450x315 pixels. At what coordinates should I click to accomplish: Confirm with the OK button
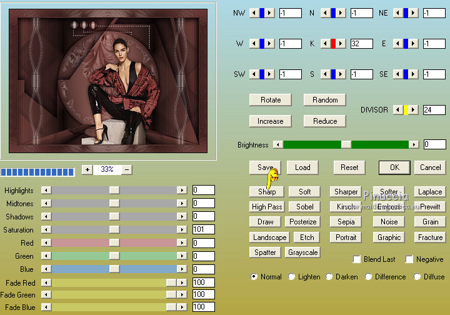point(394,167)
